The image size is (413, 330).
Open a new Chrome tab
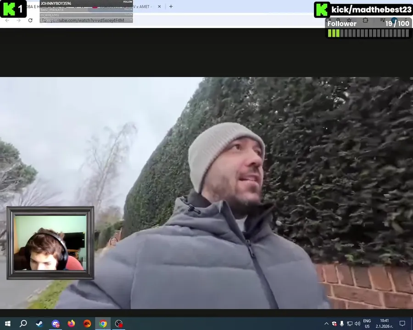(171, 6)
